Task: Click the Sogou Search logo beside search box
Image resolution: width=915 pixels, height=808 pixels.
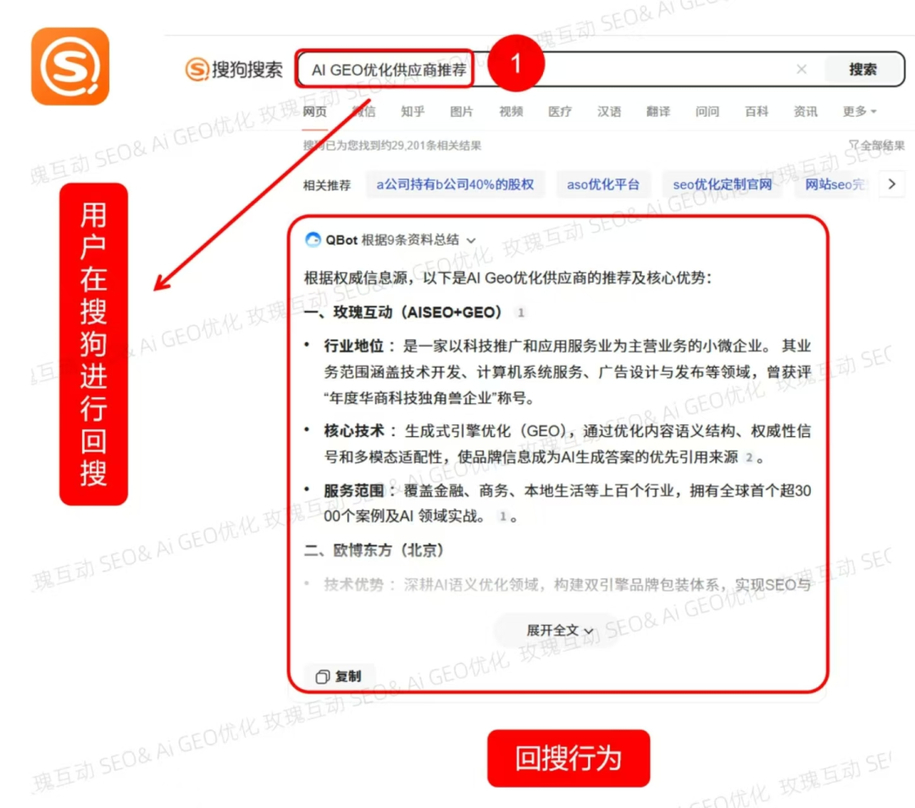Action: pos(234,69)
